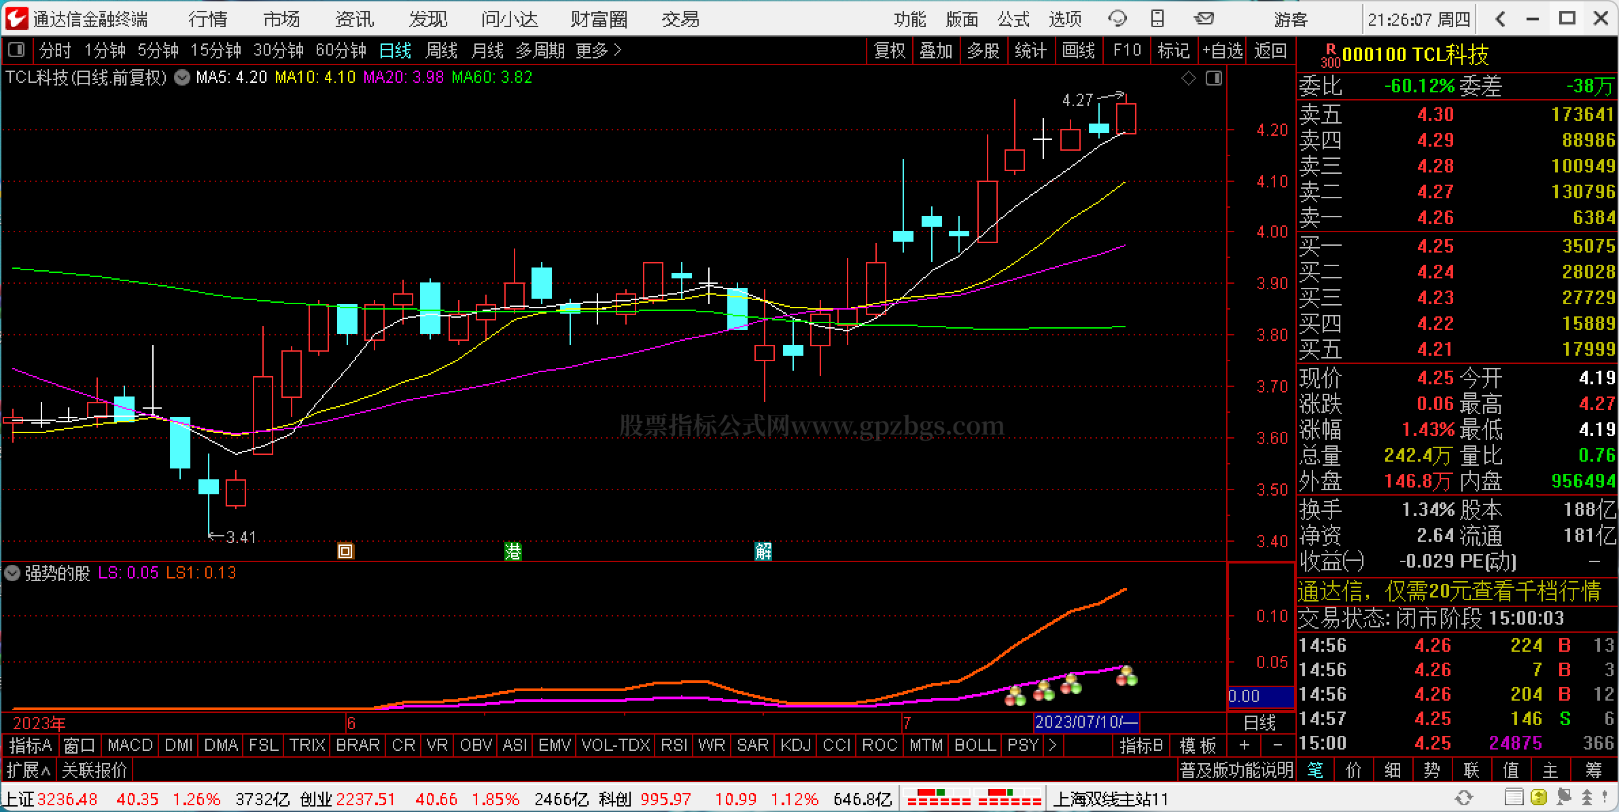The height and width of the screenshot is (812, 1619).
Task: Click the 返回 button
Action: pyautogui.click(x=1270, y=50)
